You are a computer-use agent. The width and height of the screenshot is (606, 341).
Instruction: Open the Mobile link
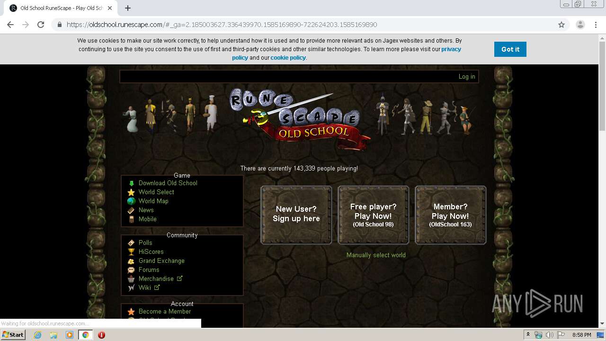click(x=148, y=219)
